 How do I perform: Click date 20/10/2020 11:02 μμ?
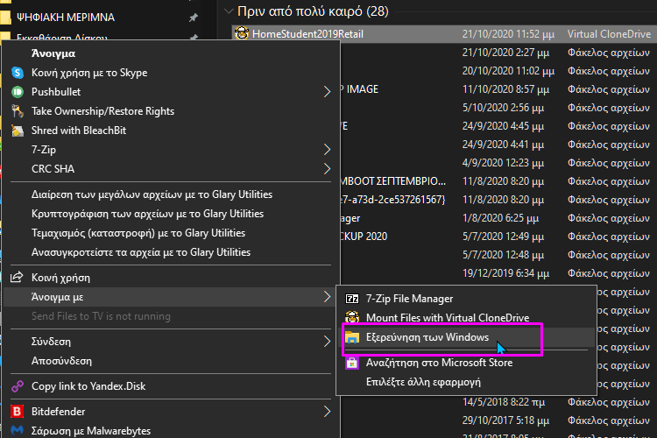click(x=508, y=71)
